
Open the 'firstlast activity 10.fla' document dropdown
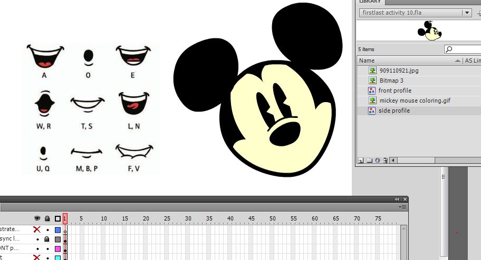(466, 13)
